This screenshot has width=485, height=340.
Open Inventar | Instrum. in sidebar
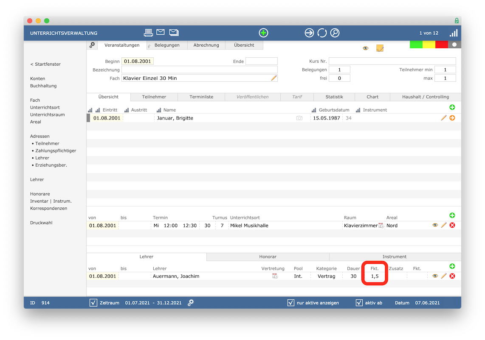(51, 201)
